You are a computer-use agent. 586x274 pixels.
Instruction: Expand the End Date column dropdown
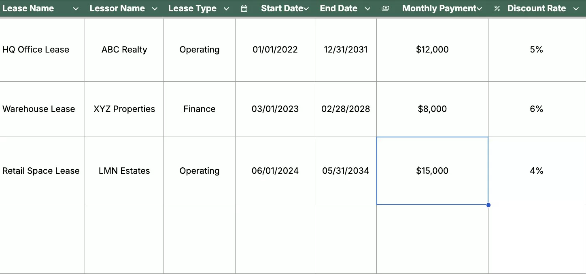pyautogui.click(x=367, y=8)
